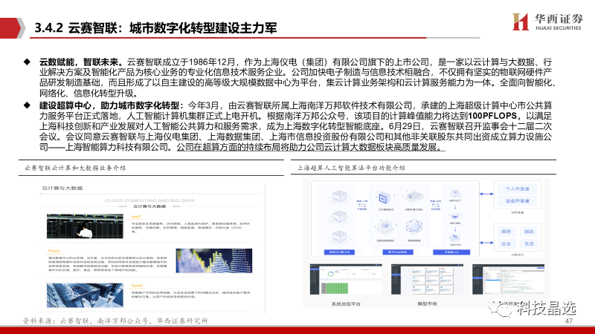Click the second diamond bullet 建设超算中心

click(x=27, y=105)
